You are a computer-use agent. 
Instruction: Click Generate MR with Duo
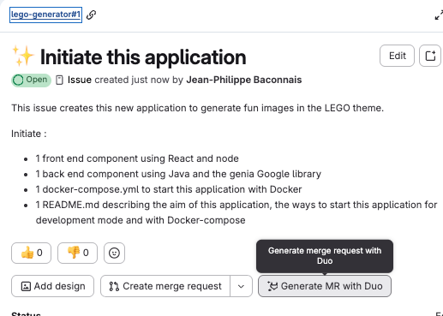coord(325,286)
